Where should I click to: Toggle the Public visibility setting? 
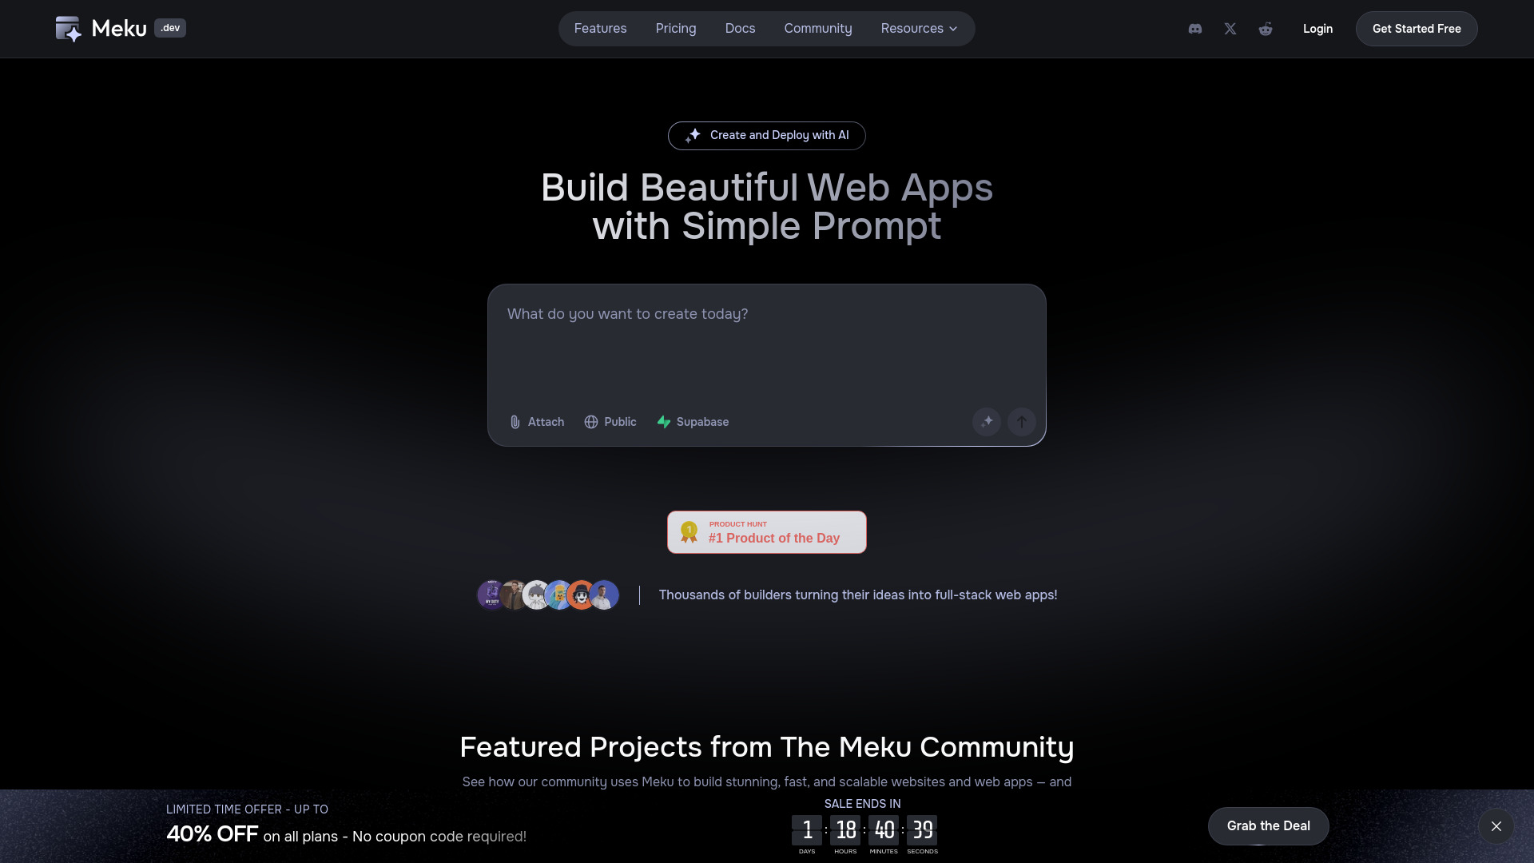tap(610, 422)
